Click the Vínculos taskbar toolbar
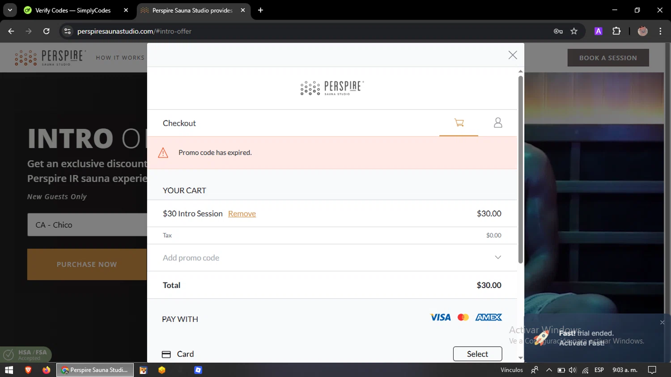Screen dimensions: 671x377 click(x=511, y=370)
